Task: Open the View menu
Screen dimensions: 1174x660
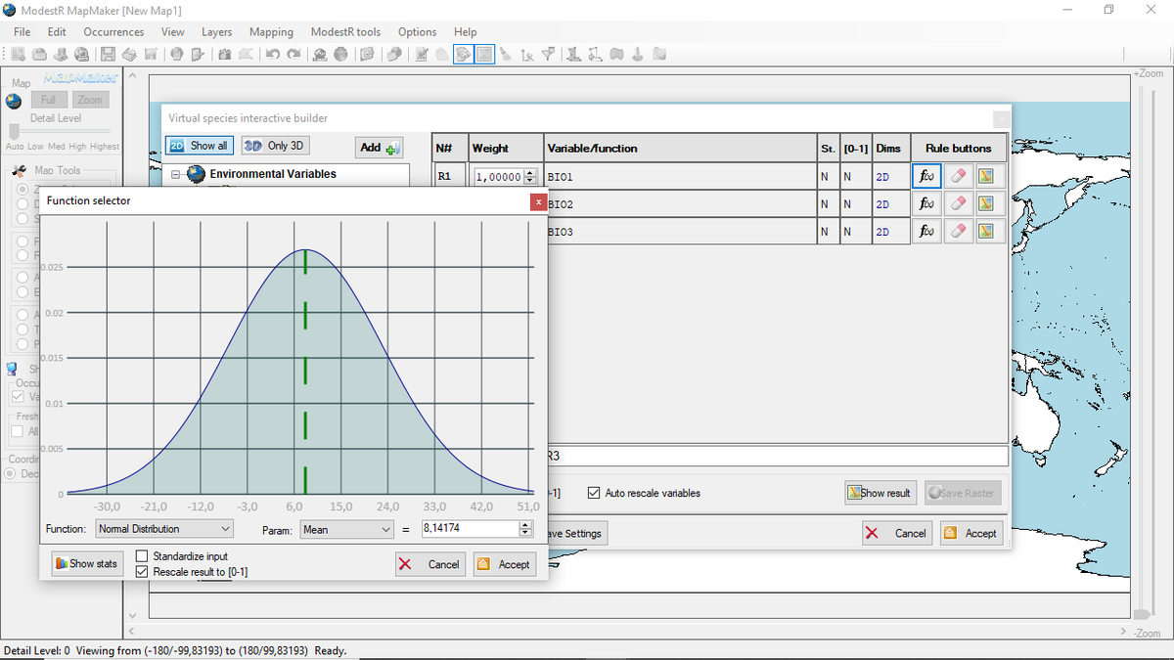Action: click(173, 31)
